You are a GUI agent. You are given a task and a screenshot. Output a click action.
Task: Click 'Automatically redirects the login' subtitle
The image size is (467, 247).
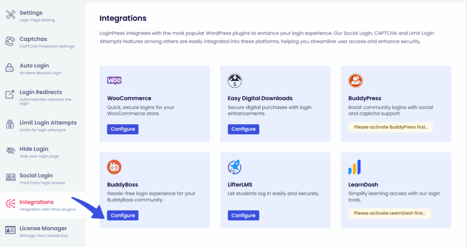[46, 101]
